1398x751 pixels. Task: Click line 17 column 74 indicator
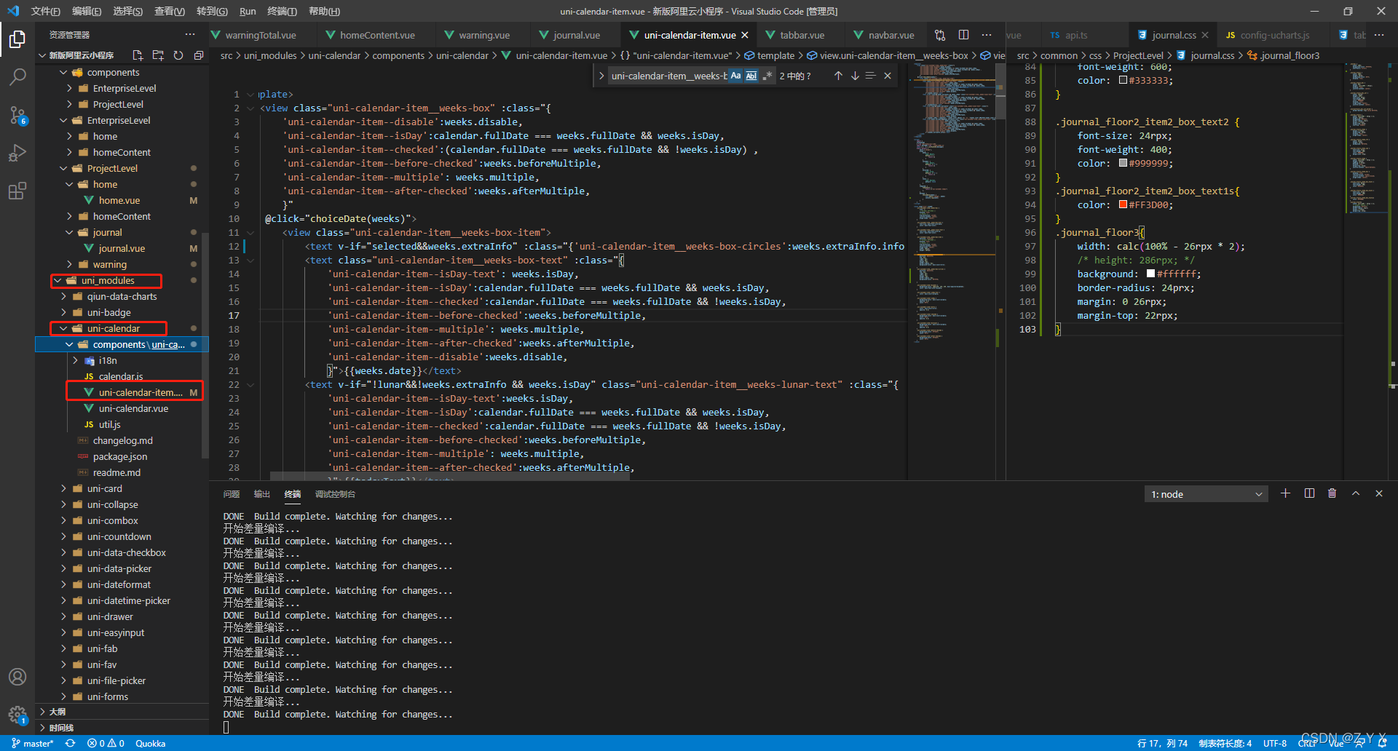(1162, 743)
